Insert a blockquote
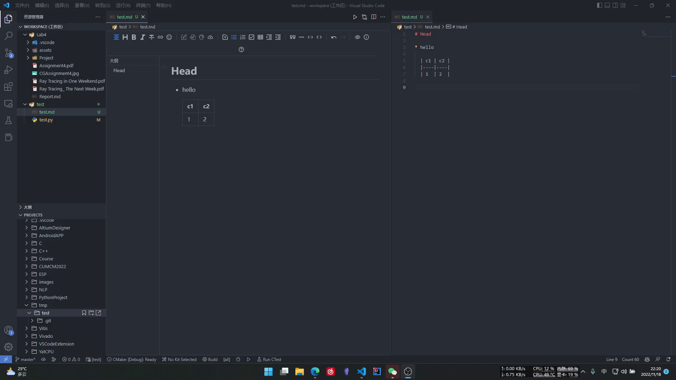The width and height of the screenshot is (676, 380). pos(293,37)
